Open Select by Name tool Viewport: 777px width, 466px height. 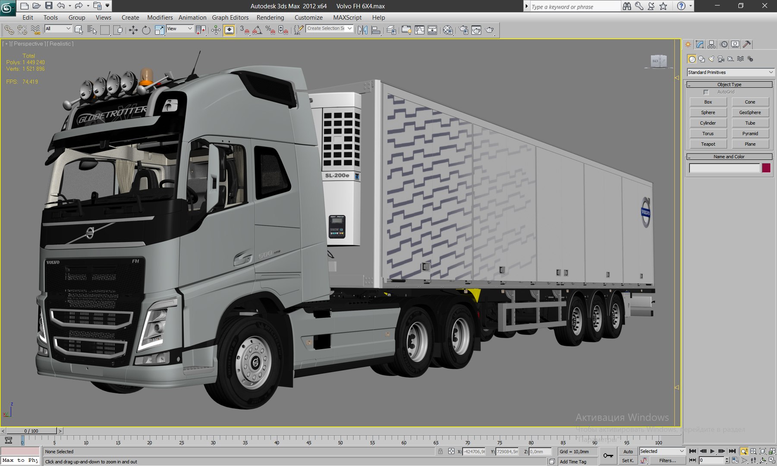[92, 30]
